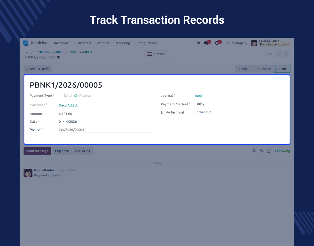Click Mitchell Admin avatar in chatter message
Screen dimensions: 314x246
click(x=28, y=173)
